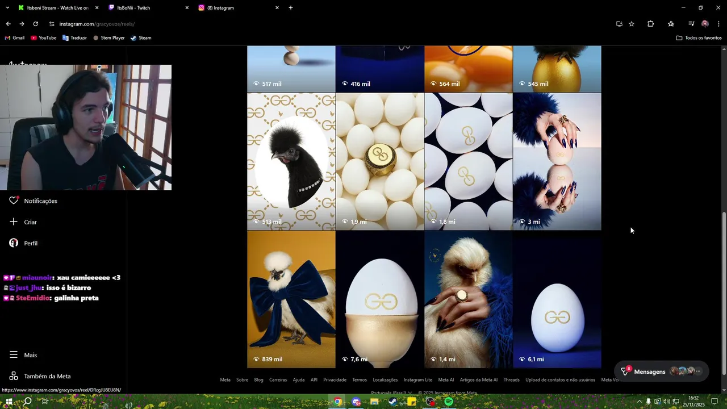Click the Threads footer link
This screenshot has height=409, width=727.
pyautogui.click(x=511, y=380)
